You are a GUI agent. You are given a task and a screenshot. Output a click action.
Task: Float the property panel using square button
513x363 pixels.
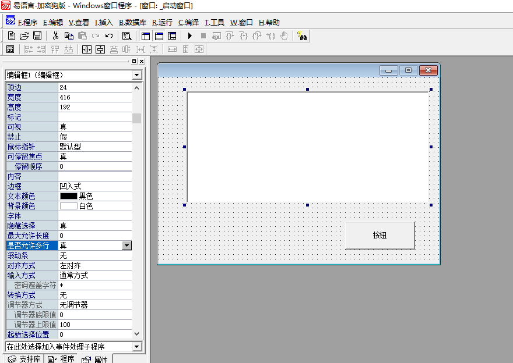coord(134,61)
